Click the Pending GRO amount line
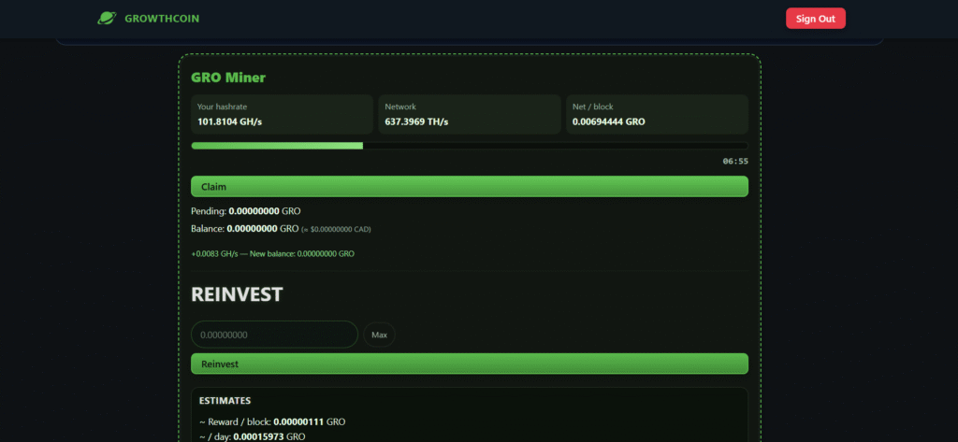The image size is (958, 442). point(245,211)
